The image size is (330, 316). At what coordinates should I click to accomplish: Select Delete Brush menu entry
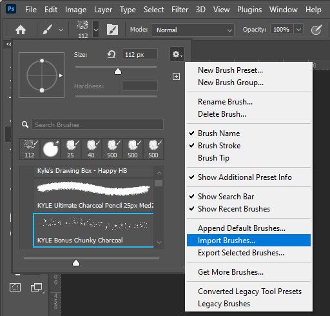249,114
